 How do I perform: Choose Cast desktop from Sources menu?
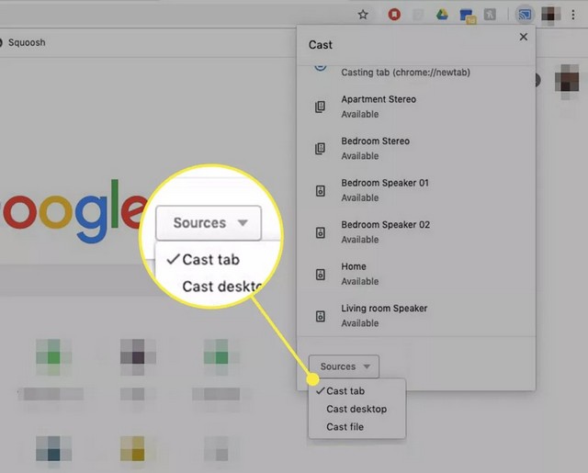coord(356,409)
